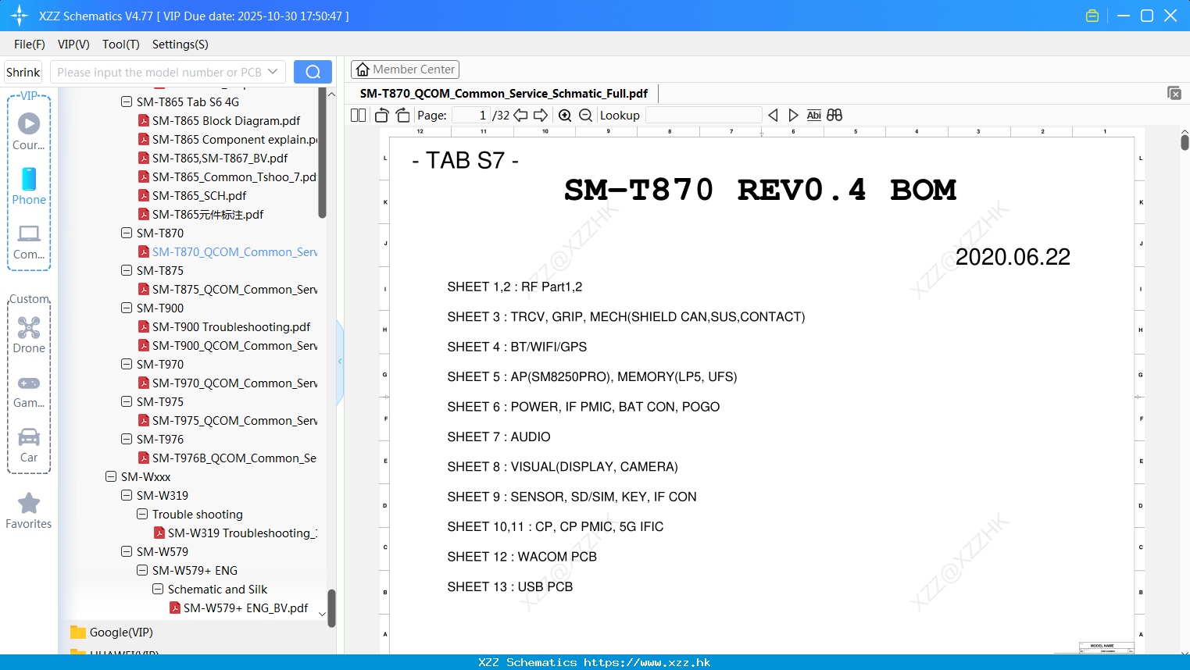1190x670 pixels.
Task: Open the Member Center
Action: point(405,69)
